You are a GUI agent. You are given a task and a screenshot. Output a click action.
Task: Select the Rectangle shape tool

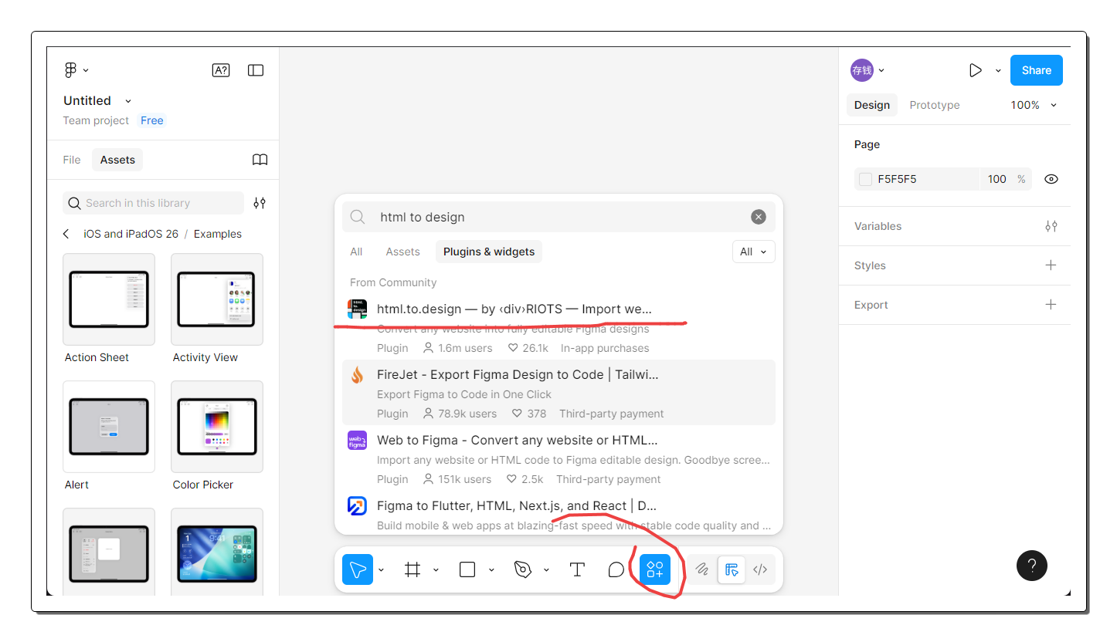click(467, 569)
